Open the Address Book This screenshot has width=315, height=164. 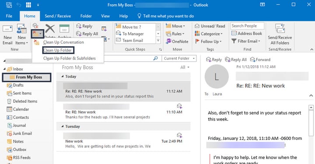coord(247,33)
